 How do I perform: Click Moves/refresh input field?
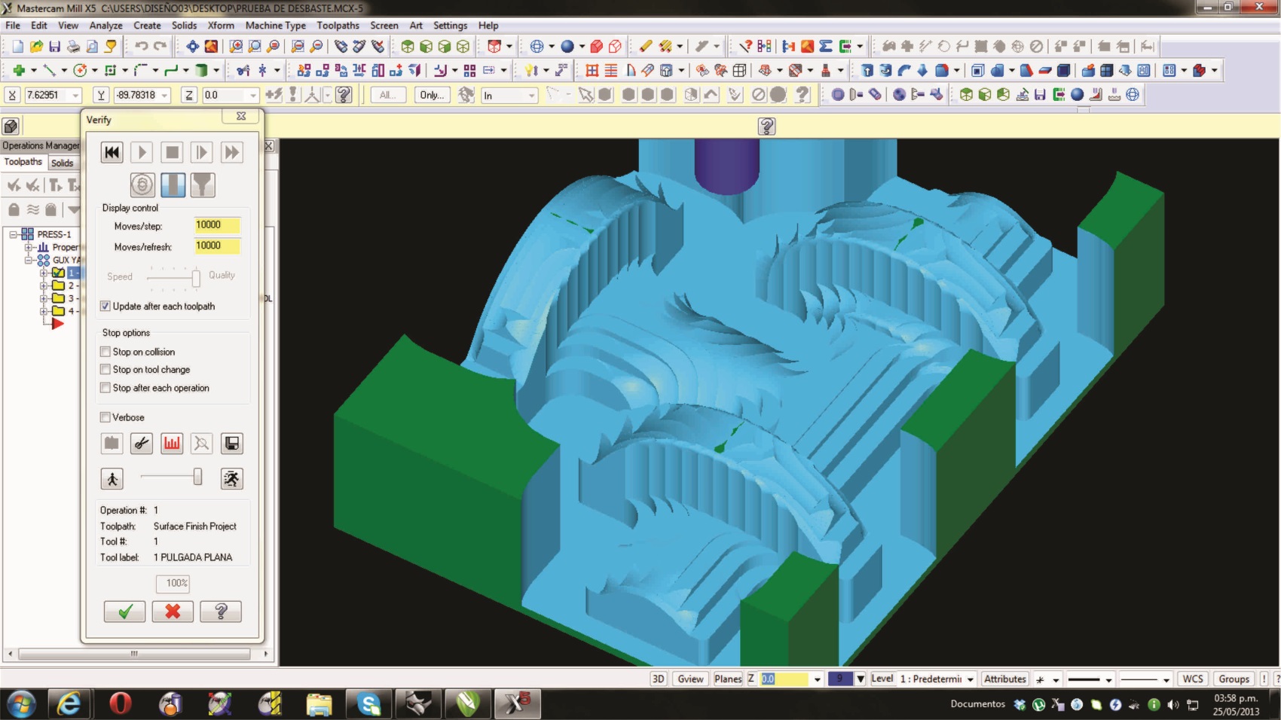coord(217,246)
